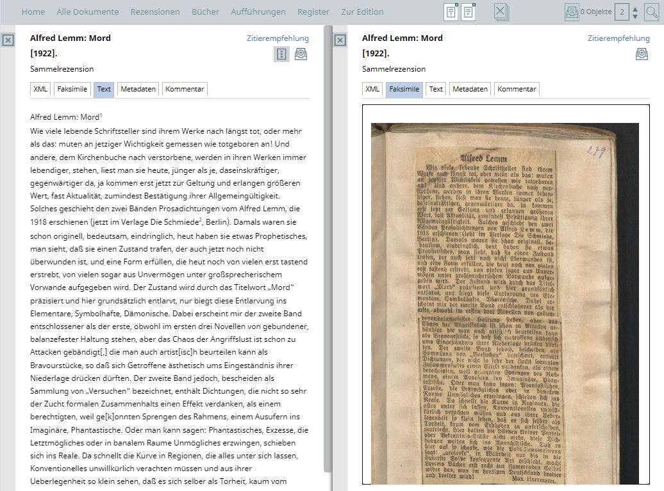Select the Text tab in left panel
Viewport: 664px width, 491px height.
pyautogui.click(x=104, y=89)
